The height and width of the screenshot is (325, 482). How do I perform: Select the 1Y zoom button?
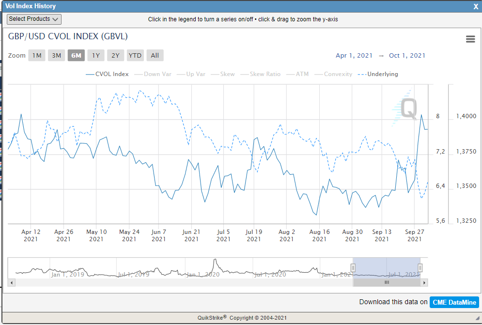tap(96, 55)
